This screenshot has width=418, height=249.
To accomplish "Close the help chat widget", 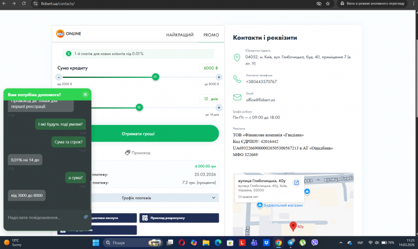I will point(85,95).
